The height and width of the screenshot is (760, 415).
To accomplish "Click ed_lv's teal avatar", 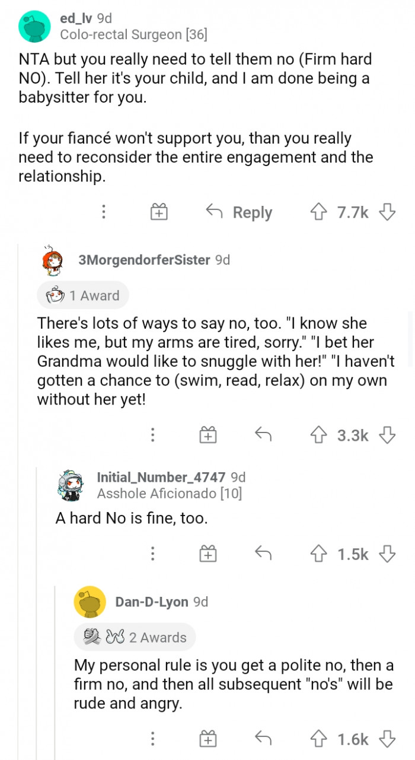I will 34,26.
